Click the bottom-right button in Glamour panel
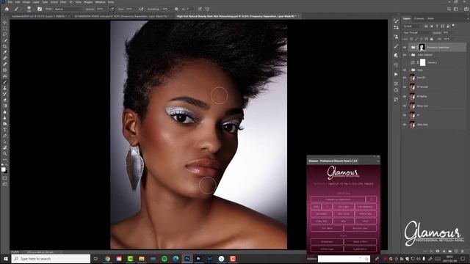470x264 pixels. click(x=361, y=249)
